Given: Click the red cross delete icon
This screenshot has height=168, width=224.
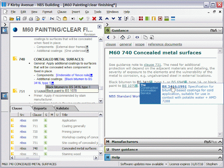Looking at the screenshot, I should [94, 19].
